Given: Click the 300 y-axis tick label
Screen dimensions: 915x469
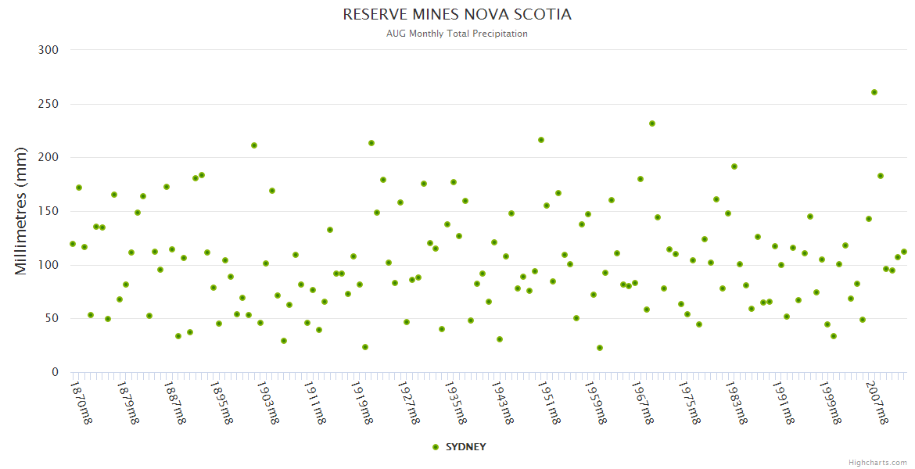Looking at the screenshot, I should click(x=48, y=50).
